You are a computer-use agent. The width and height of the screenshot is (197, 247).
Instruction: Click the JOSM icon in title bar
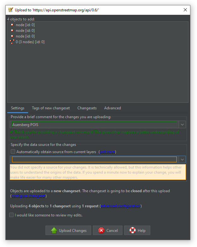coord(10,10)
